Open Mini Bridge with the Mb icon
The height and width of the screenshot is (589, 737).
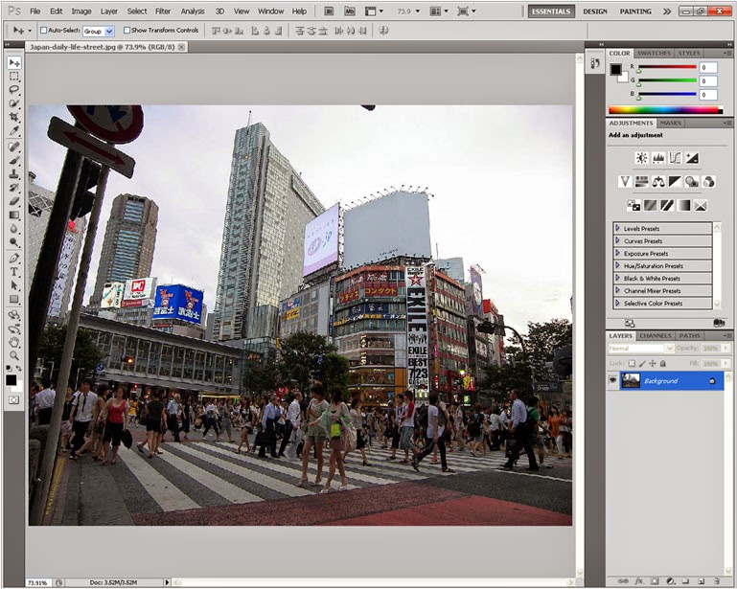coord(349,11)
